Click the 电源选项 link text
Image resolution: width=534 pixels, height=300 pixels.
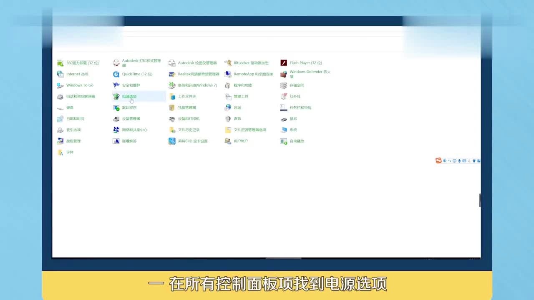(129, 97)
